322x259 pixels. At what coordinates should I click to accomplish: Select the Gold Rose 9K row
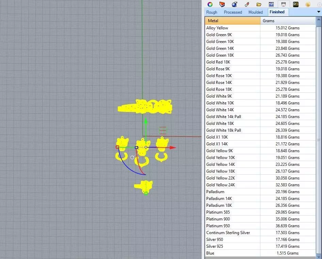[260, 69]
